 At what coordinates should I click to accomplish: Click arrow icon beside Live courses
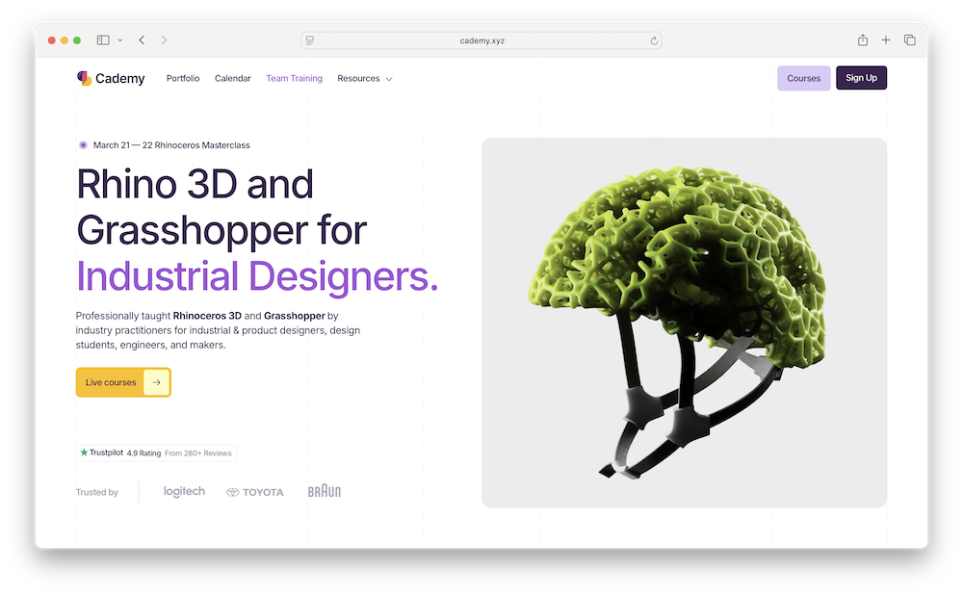(x=156, y=382)
